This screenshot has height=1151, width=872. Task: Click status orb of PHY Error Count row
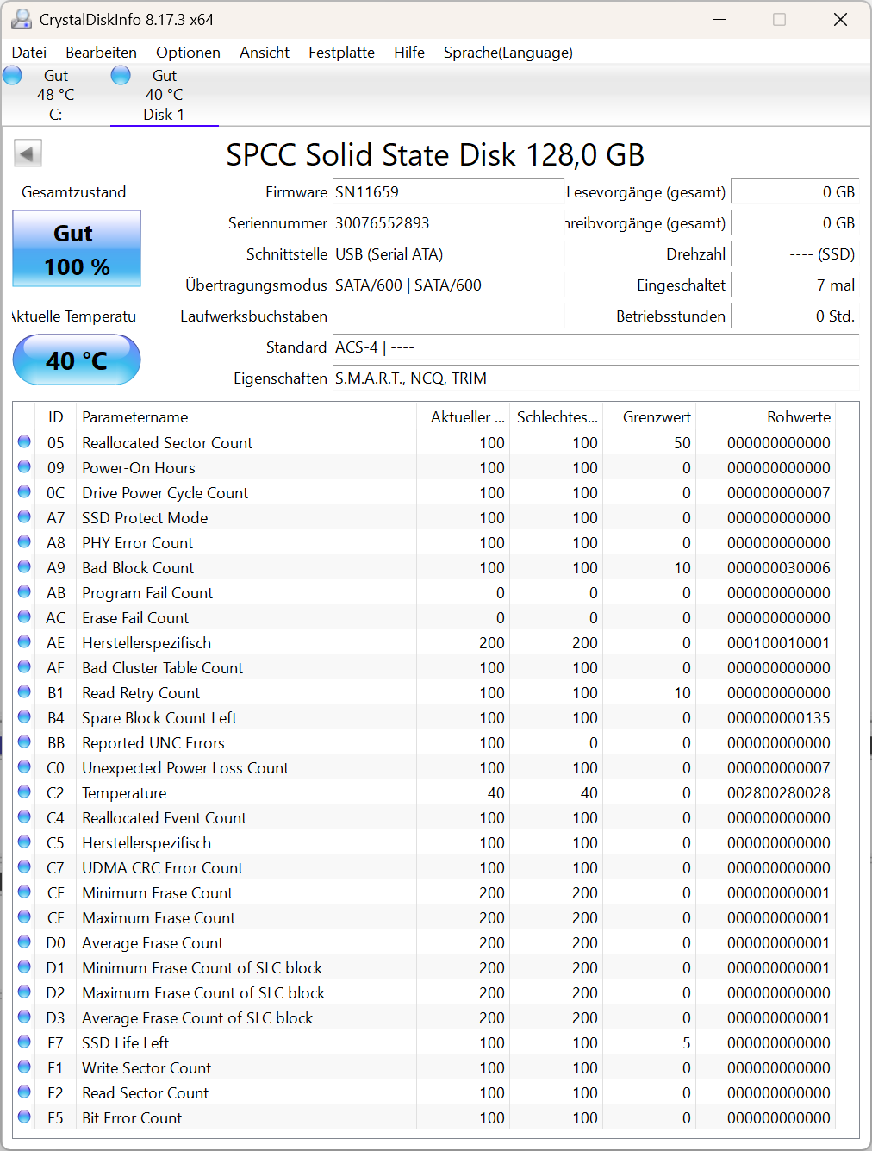click(24, 542)
